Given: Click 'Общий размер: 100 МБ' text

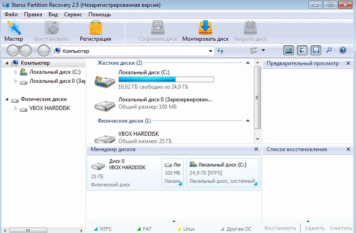Looking at the screenshot, I should 147,107.
